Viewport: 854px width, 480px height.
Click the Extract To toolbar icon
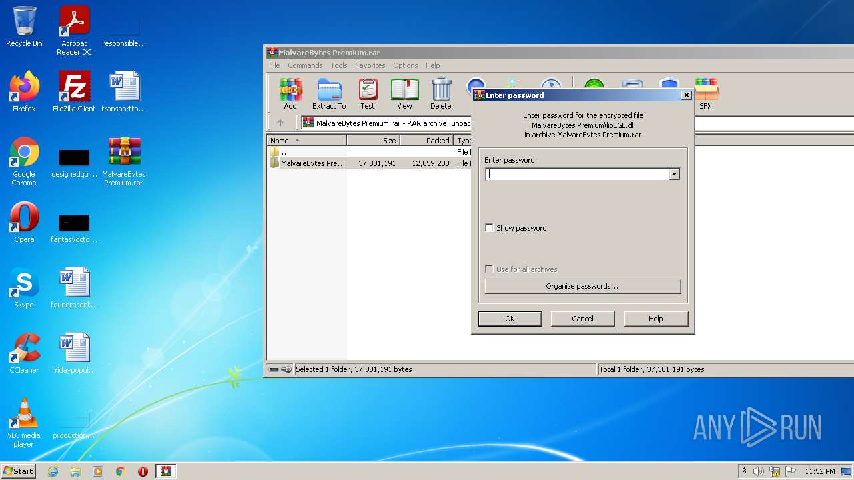coord(329,94)
